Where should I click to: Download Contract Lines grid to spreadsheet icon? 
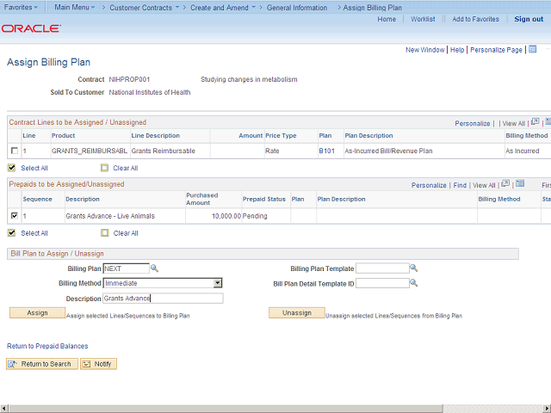pos(548,123)
